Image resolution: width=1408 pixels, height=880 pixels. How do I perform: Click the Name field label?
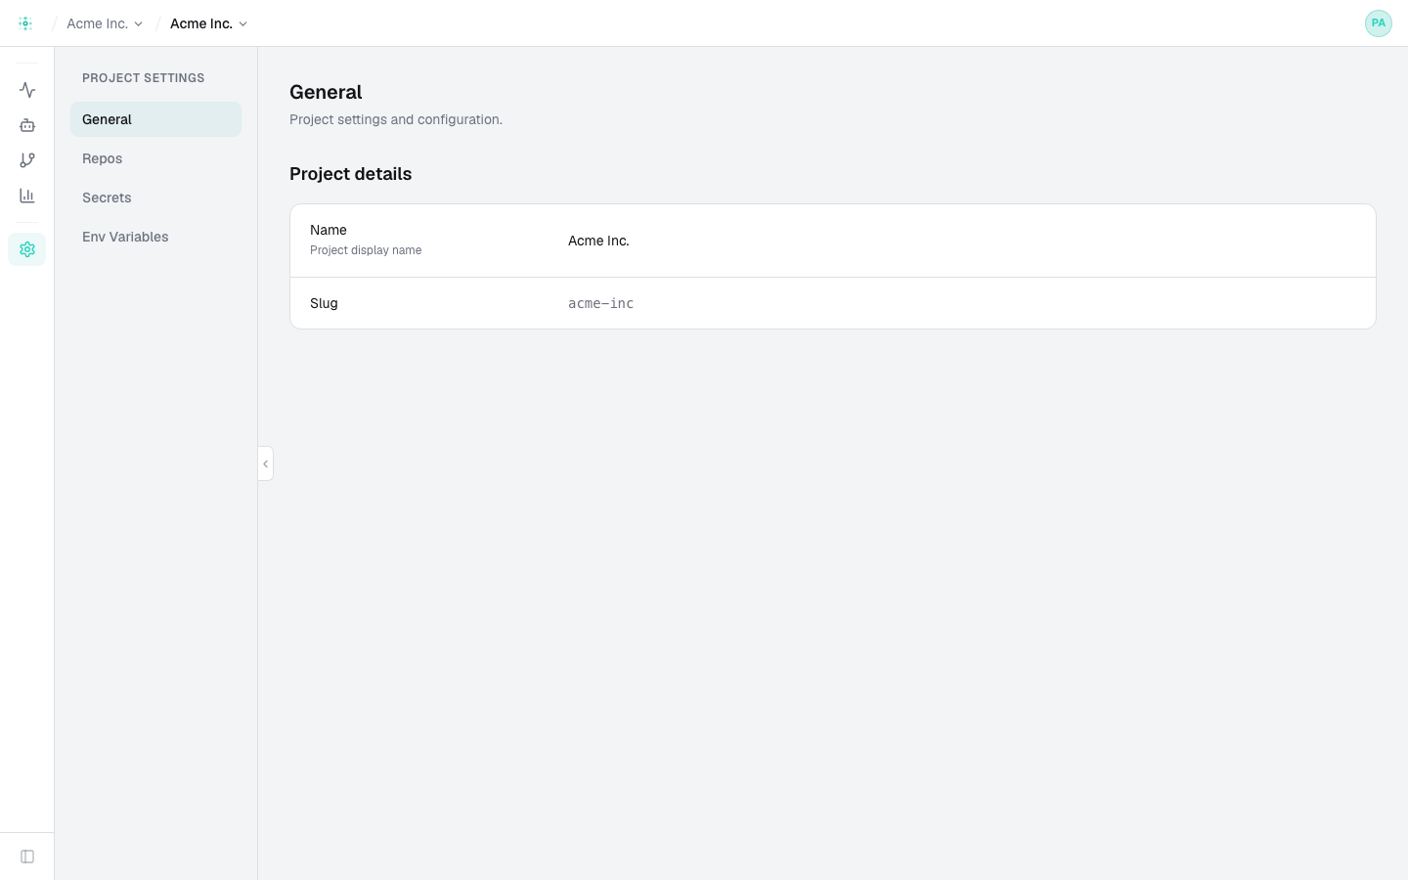329,230
